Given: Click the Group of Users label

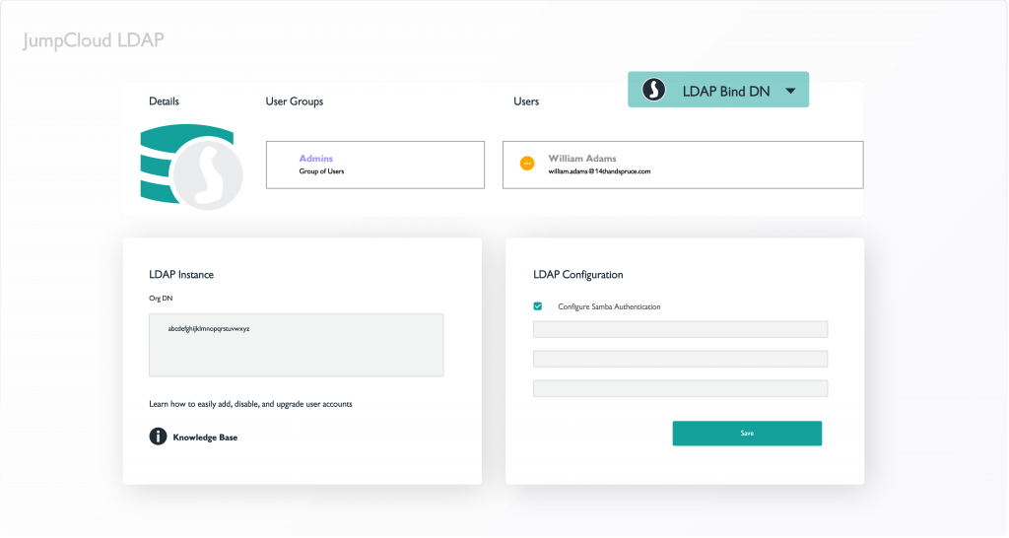Looking at the screenshot, I should 322,171.
